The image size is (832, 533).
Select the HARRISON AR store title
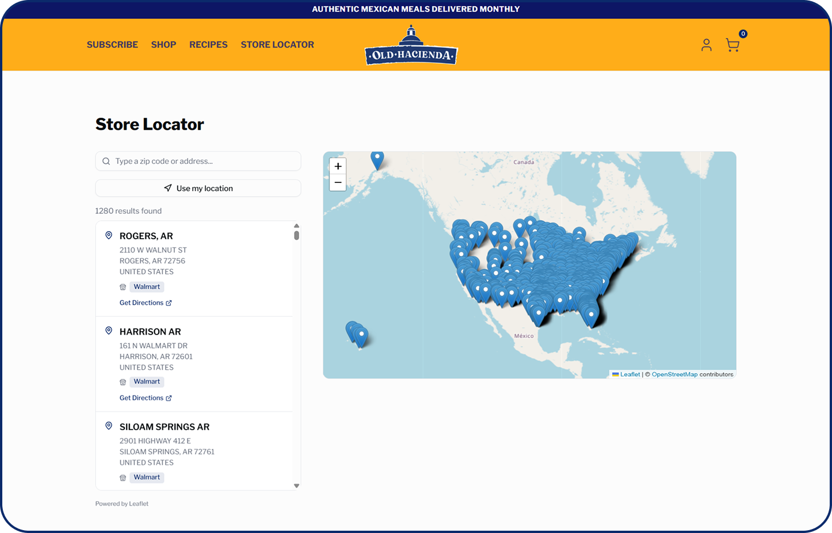[x=150, y=332]
